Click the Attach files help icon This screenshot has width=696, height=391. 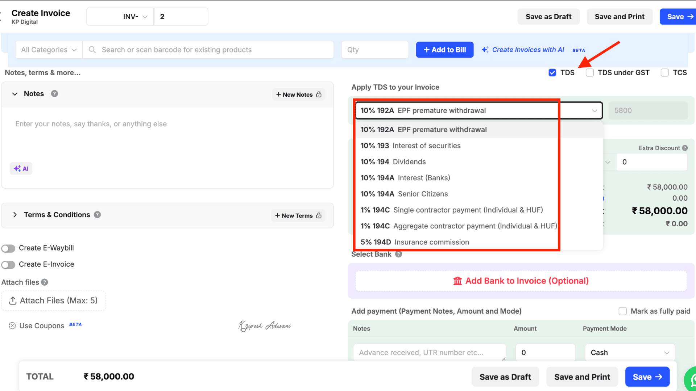(45, 282)
